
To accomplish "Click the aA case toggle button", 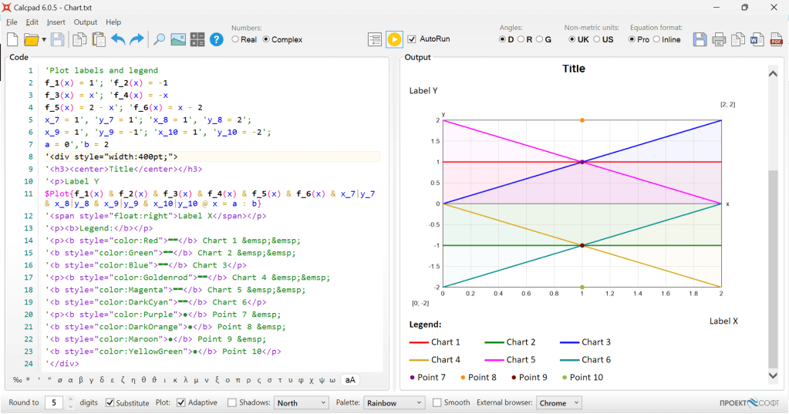I will [351, 380].
